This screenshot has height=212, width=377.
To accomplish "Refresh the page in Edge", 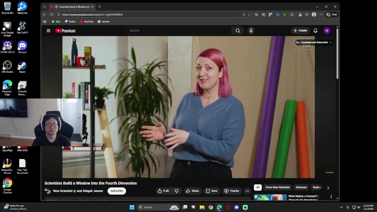I will click(52, 14).
